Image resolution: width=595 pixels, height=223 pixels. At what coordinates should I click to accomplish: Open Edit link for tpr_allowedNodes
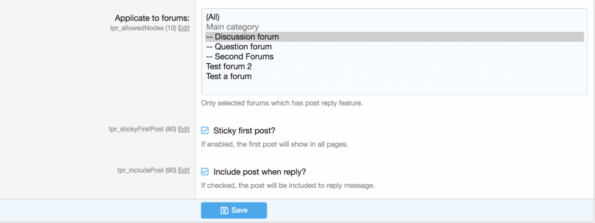coord(184,28)
